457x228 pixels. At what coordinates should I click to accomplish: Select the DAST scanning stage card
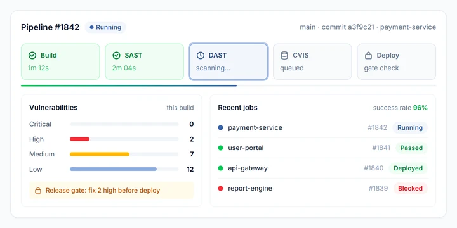point(228,61)
